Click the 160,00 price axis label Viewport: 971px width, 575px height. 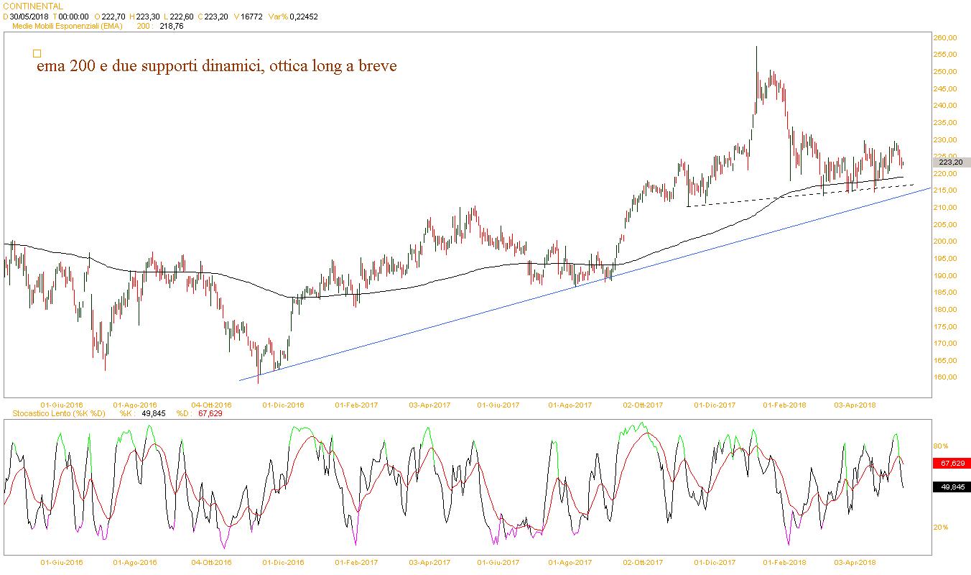pos(944,377)
